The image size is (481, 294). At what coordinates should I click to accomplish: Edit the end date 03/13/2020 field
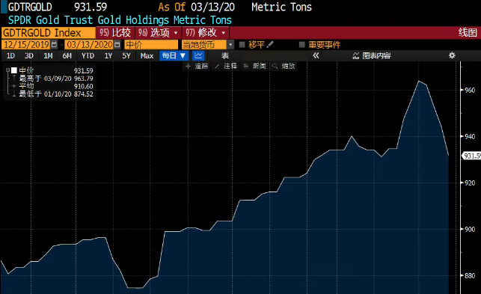pos(90,45)
